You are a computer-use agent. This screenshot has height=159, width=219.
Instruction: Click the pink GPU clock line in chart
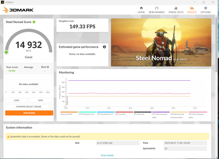[129, 93]
